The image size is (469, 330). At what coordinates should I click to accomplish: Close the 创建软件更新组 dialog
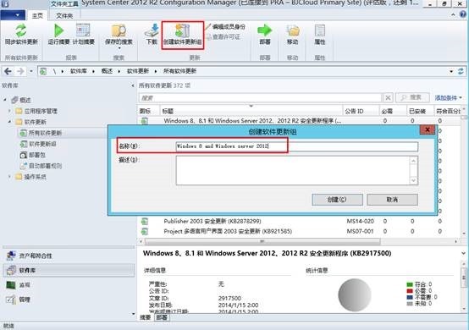click(428, 129)
